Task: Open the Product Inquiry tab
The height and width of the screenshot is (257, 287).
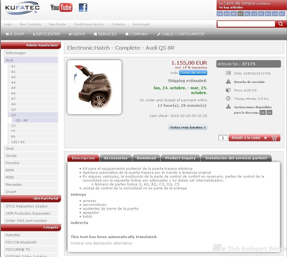Action: coord(180,158)
